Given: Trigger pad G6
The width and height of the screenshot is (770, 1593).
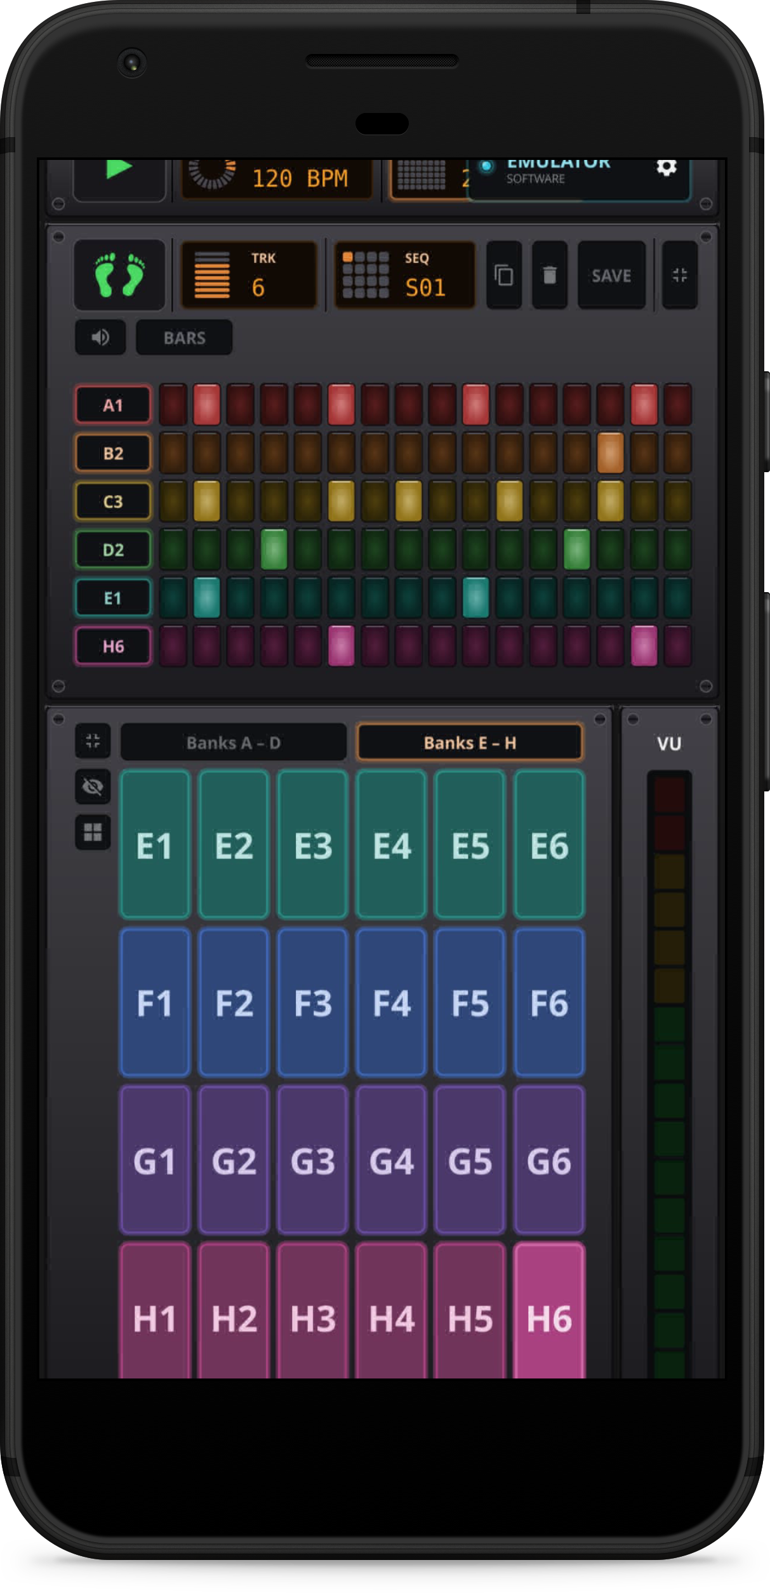Looking at the screenshot, I should (x=548, y=1160).
